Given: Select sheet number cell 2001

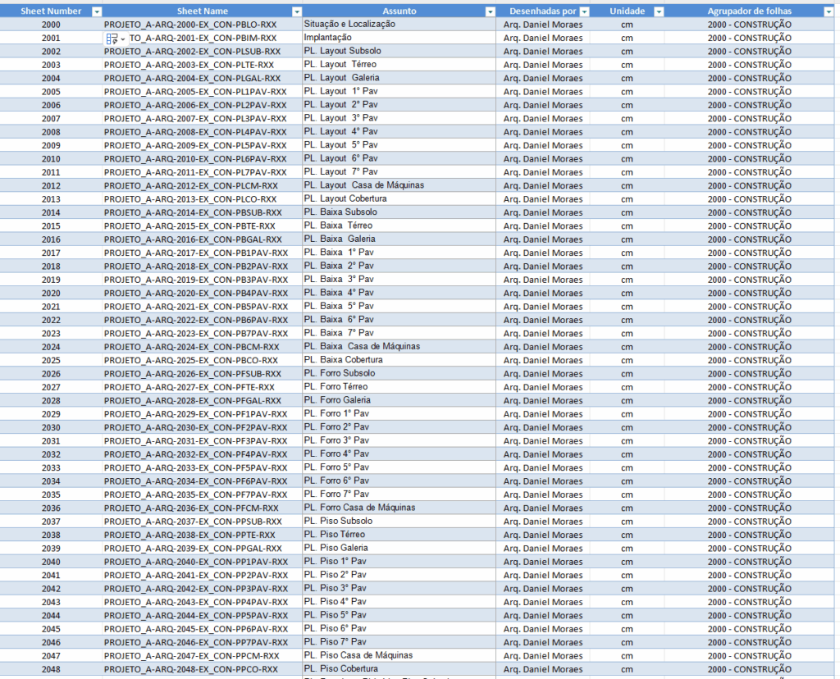Looking at the screenshot, I should (x=51, y=38).
